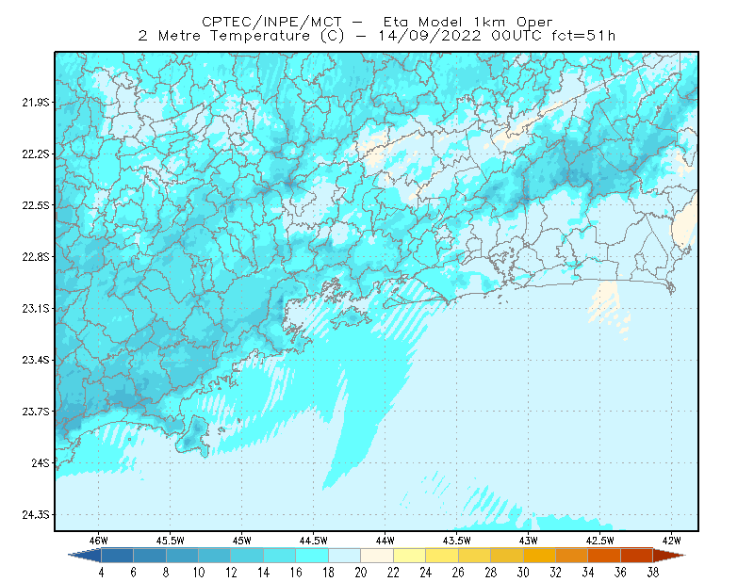
Task: Click the 21.9S latitude label
Action: 35,103
